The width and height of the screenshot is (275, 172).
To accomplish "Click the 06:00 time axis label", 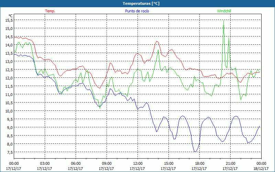I will [76, 164].
